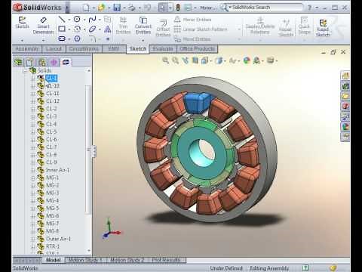Collapse the Solids tree node
362x272 pixels.
point(25,71)
